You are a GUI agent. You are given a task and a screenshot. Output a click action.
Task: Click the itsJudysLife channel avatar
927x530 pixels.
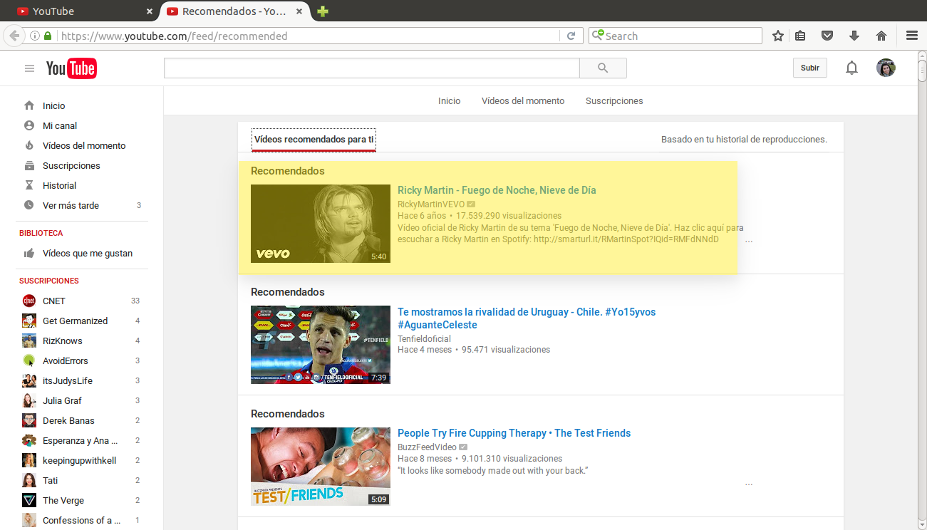click(x=29, y=380)
